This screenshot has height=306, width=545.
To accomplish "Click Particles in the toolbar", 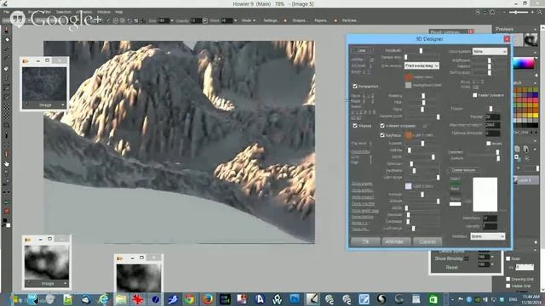I will pyautogui.click(x=349, y=20).
